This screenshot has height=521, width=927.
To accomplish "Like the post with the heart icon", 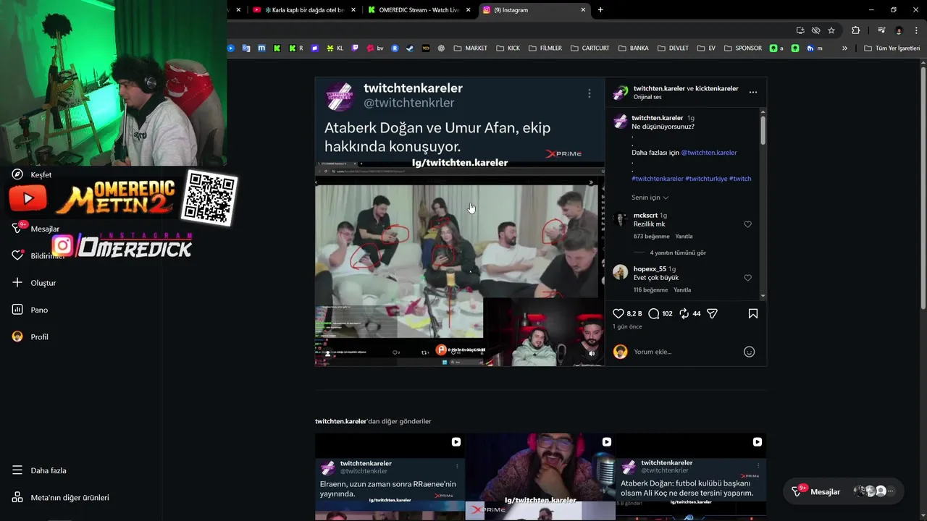I will click(618, 313).
